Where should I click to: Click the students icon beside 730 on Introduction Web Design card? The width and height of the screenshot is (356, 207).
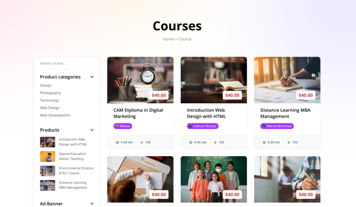tap(215, 143)
